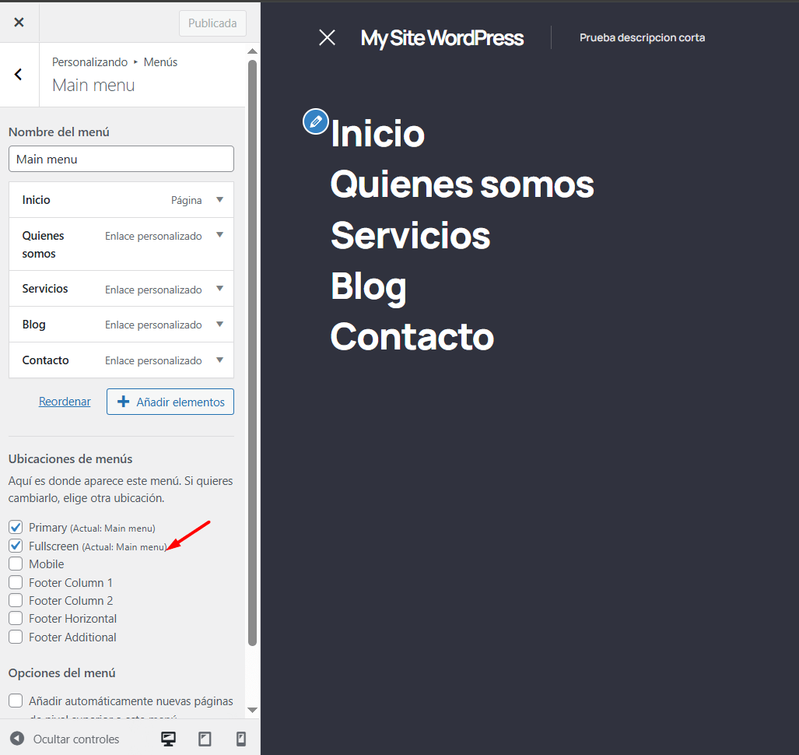Go back using the left chevron arrow

click(x=19, y=75)
